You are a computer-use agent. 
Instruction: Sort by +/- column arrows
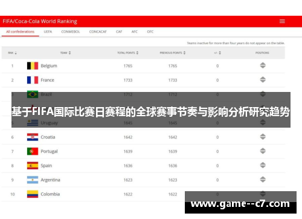click(x=220, y=53)
